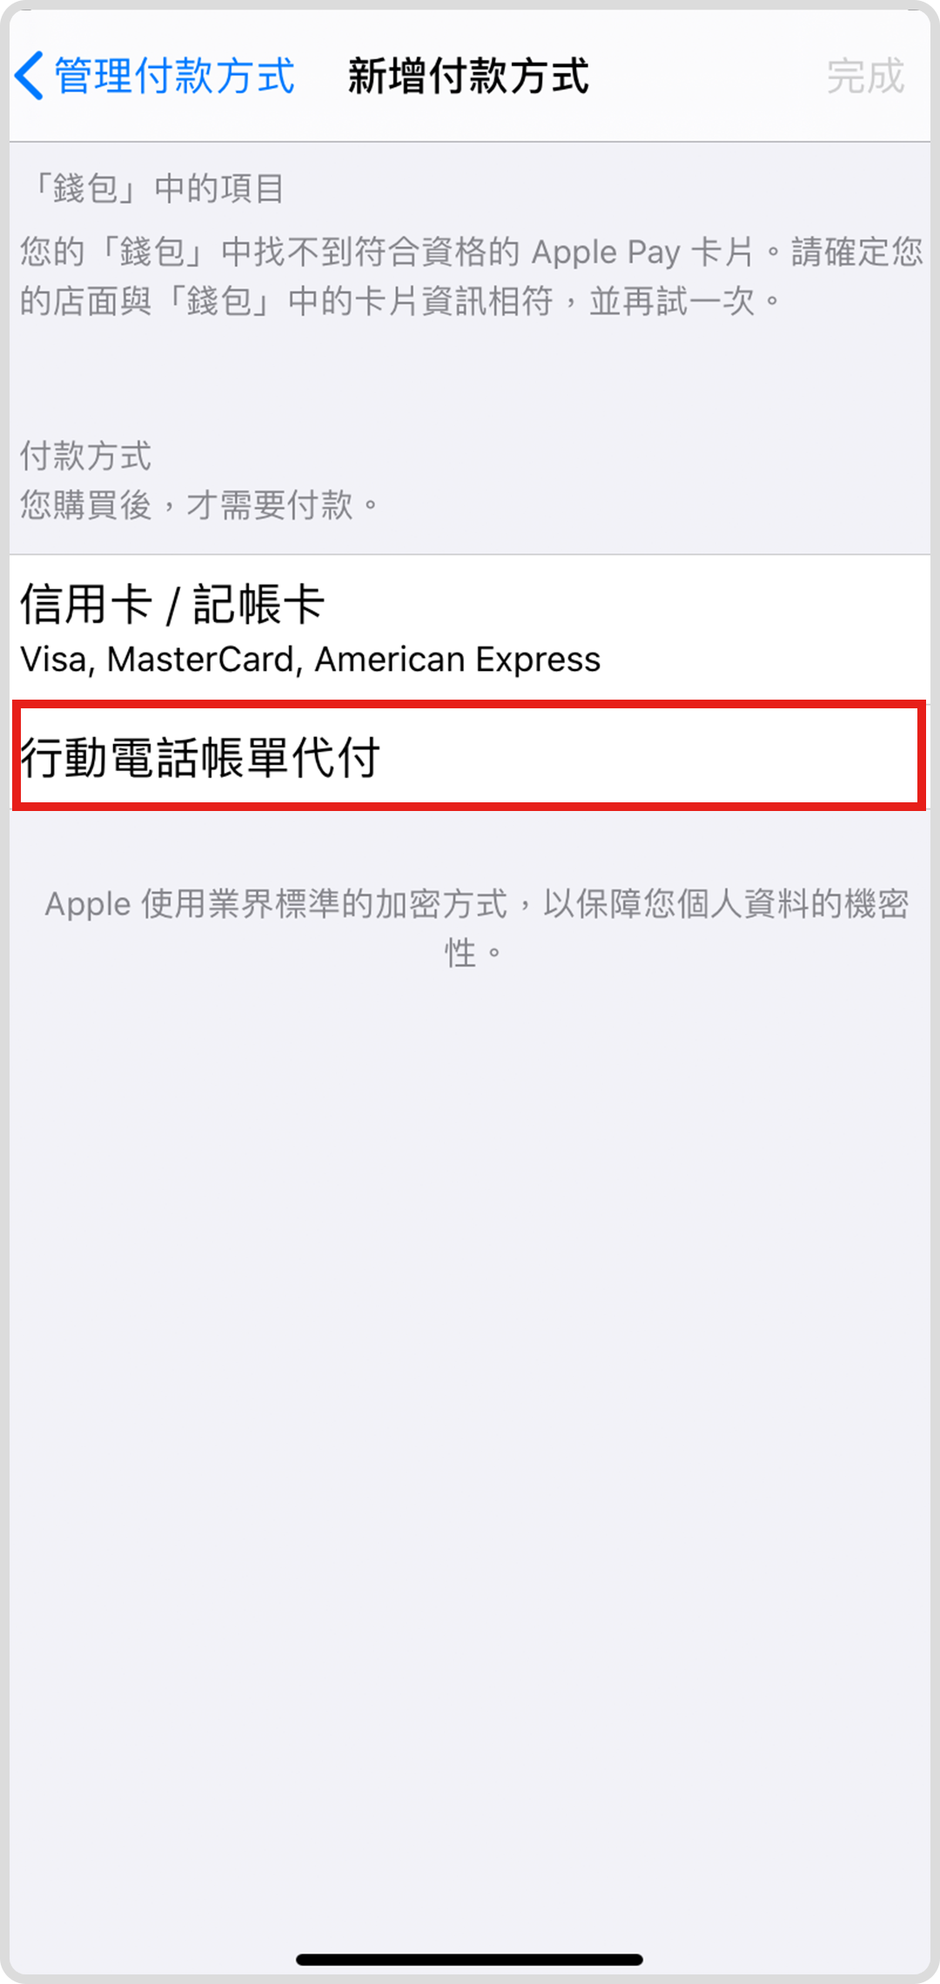Click the 您購買後，才需要付款 note
The image size is (940, 1984).
(200, 505)
